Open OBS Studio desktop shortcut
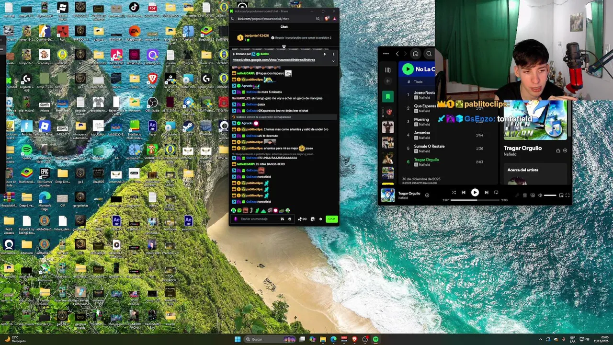This screenshot has height=345, width=613. click(152, 104)
